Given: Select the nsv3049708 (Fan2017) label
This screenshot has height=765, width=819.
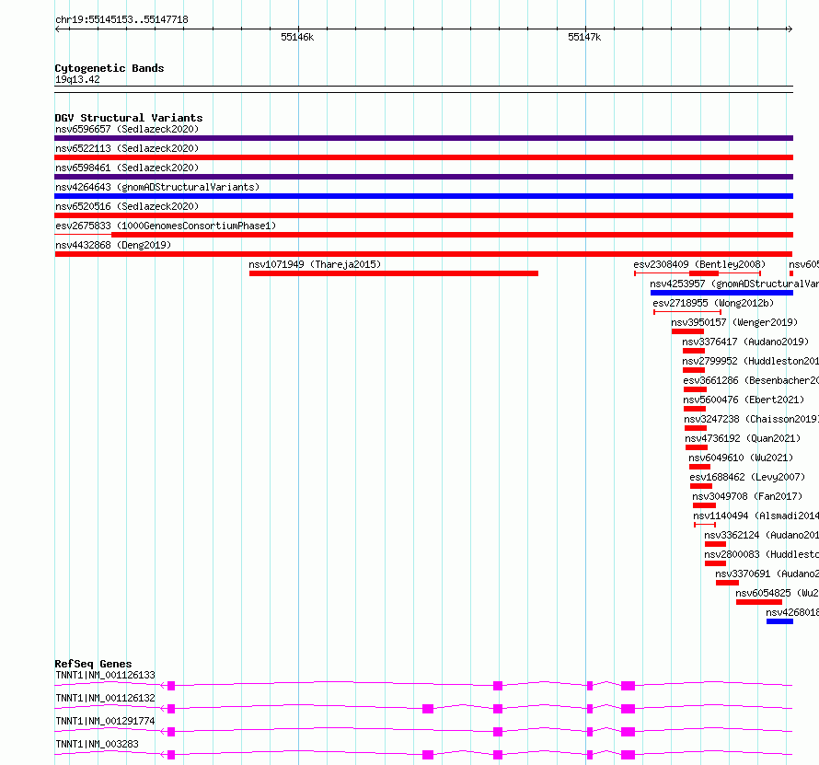Looking at the screenshot, I should click(747, 496).
